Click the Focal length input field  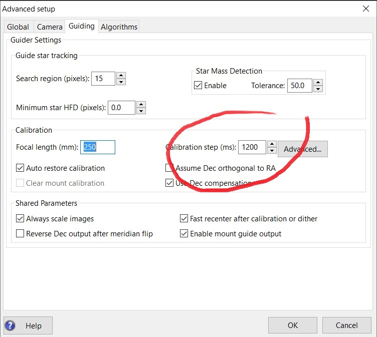(x=98, y=147)
